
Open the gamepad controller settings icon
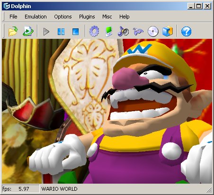tap(138, 31)
